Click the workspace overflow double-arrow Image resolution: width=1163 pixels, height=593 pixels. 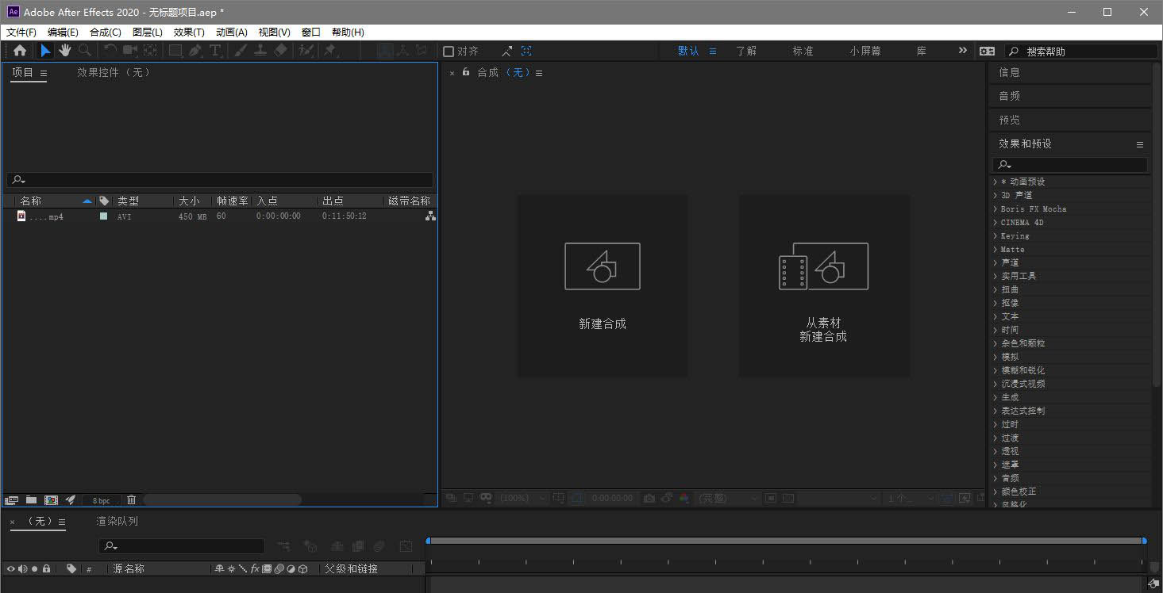(963, 51)
